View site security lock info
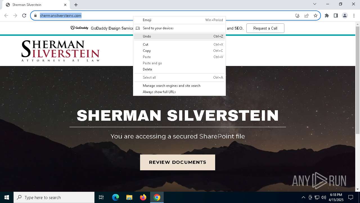The image size is (360, 203). pos(35,16)
